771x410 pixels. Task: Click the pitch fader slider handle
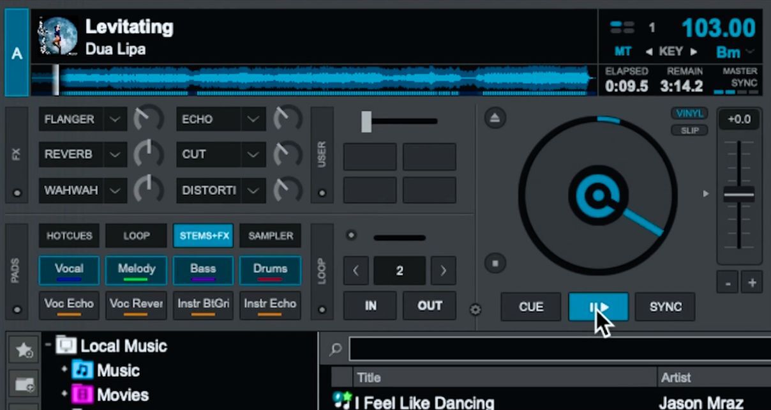point(738,195)
